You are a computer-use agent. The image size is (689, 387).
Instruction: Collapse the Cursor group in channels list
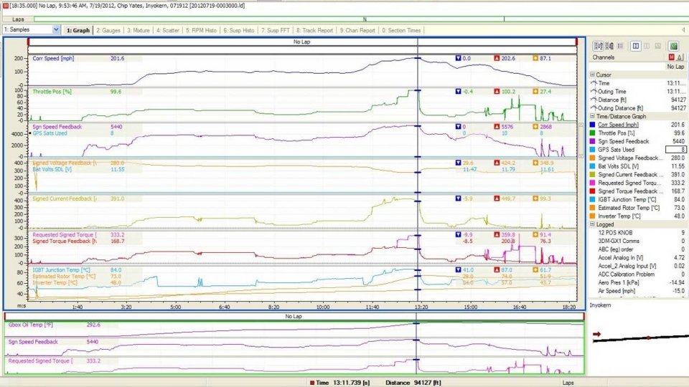(x=592, y=75)
